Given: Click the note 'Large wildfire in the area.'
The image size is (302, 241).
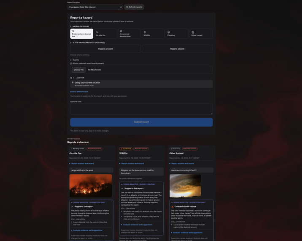Looking at the screenshot, I should pos(91,170).
